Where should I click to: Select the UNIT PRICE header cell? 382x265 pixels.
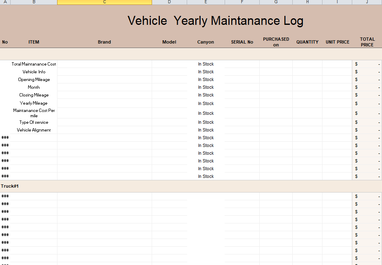[337, 42]
